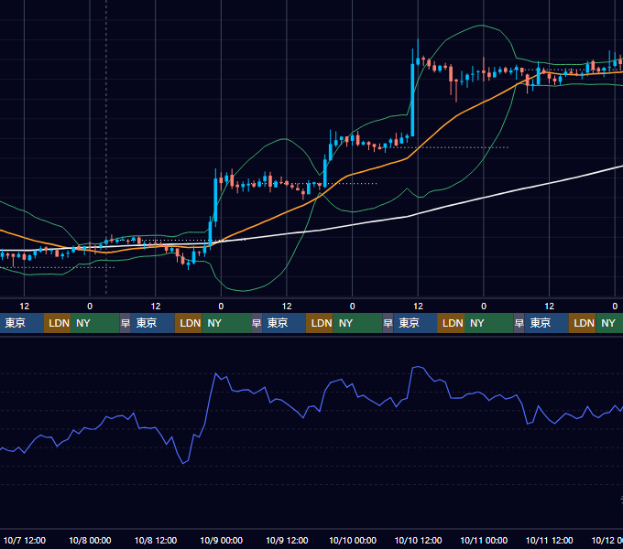Click the 10/8 12:00 time axis label

(x=156, y=540)
